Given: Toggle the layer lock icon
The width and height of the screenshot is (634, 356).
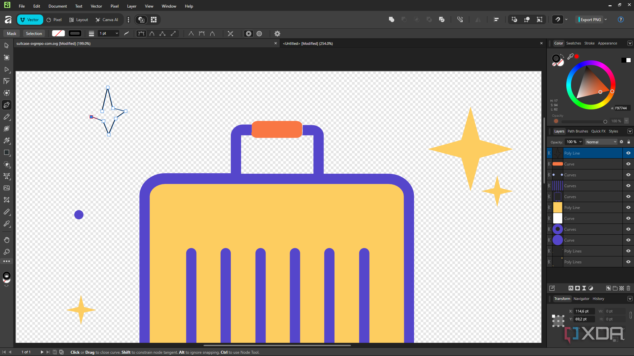Looking at the screenshot, I should coord(629,142).
